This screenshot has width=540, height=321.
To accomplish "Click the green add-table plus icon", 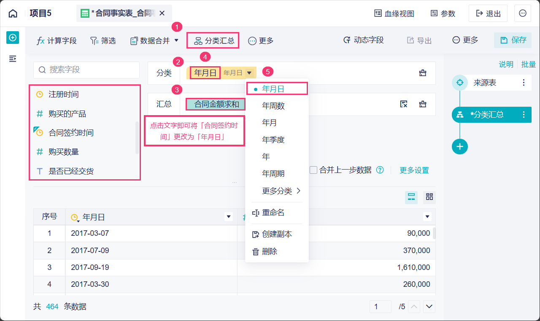I will tap(13, 38).
